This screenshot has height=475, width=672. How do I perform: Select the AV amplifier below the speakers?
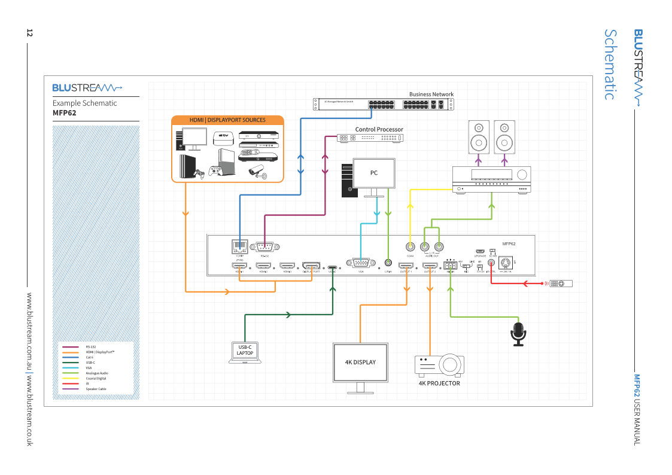pos(491,180)
